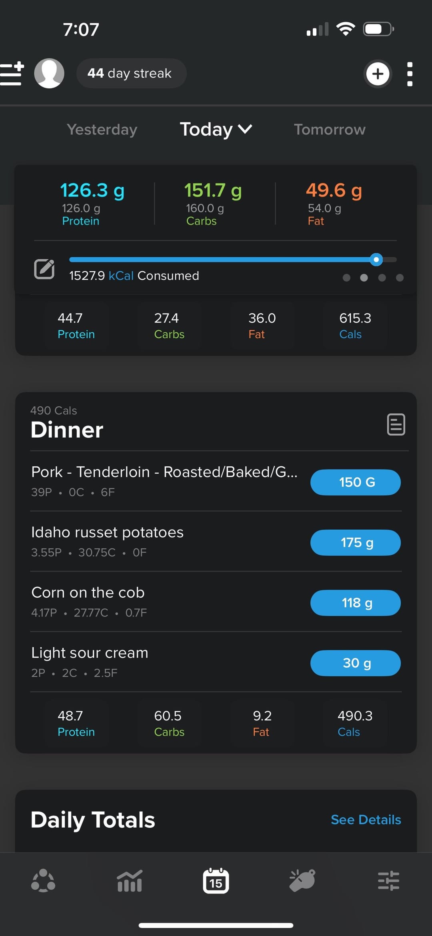Tap the 44 day streak badge
The width and height of the screenshot is (432, 936).
coord(131,74)
